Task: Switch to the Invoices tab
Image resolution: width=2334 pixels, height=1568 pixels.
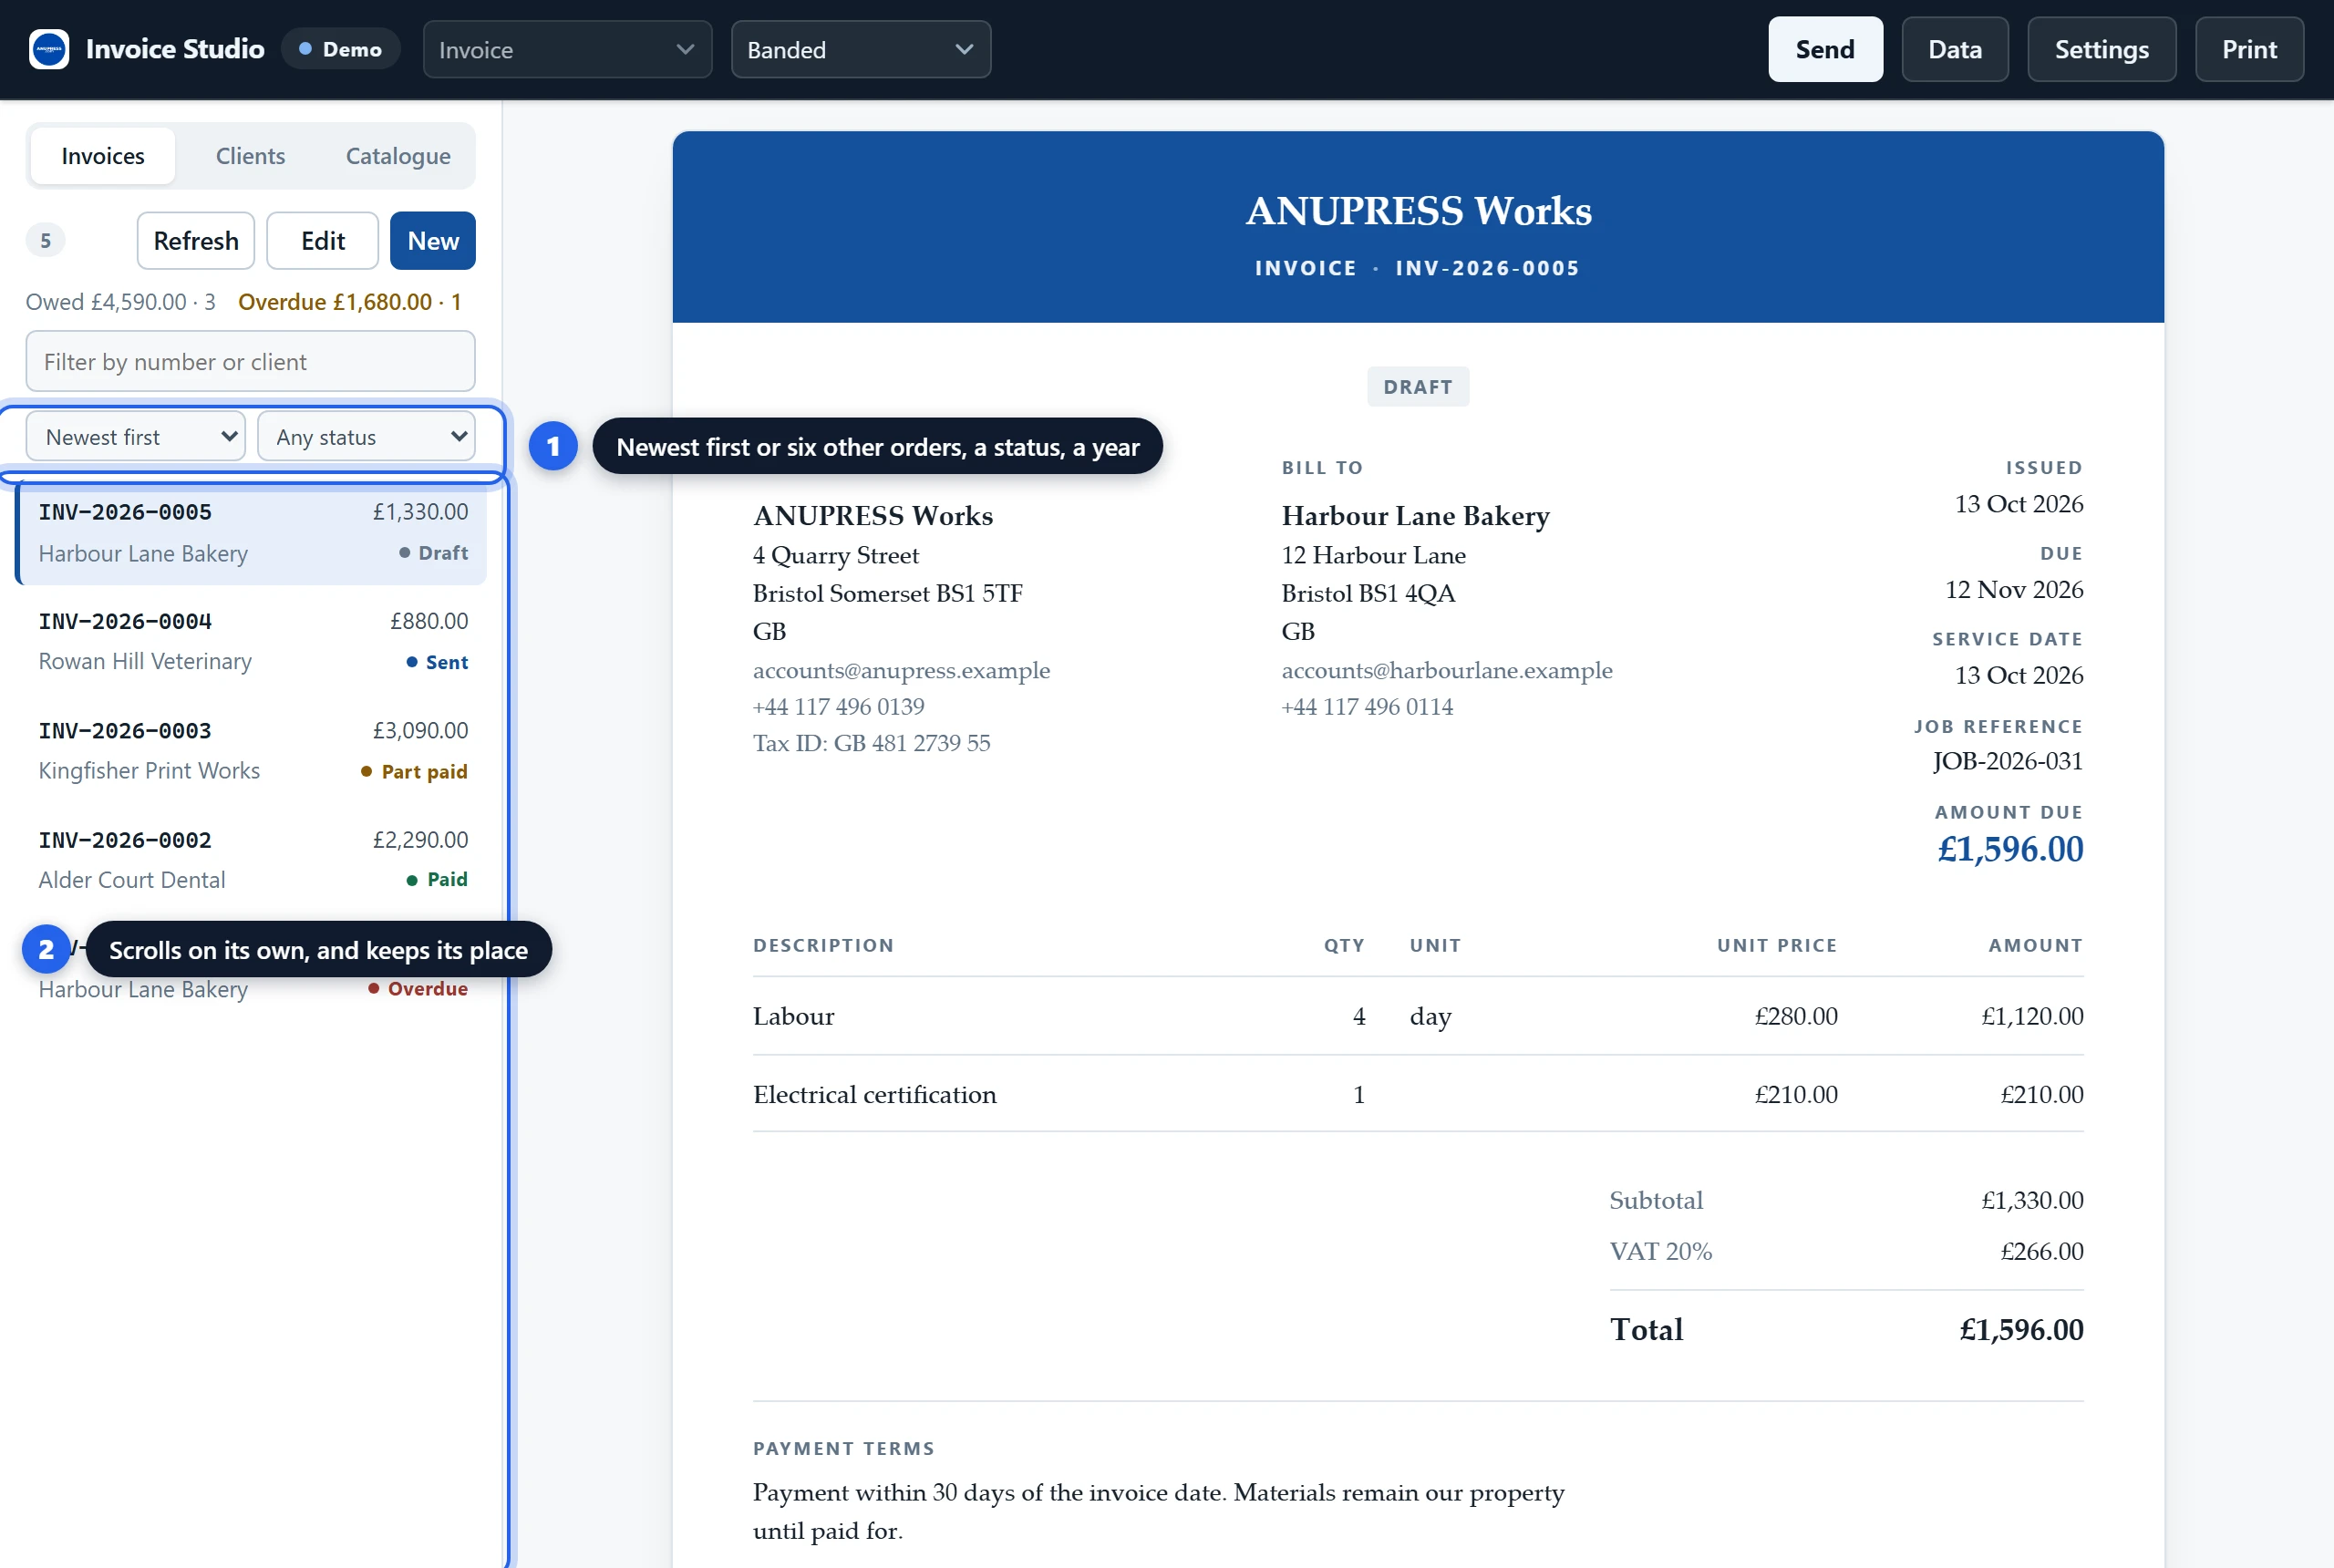Action: [x=103, y=156]
